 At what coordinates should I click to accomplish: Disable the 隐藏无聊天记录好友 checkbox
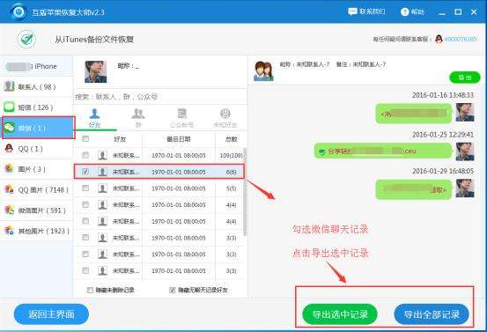(x=173, y=290)
